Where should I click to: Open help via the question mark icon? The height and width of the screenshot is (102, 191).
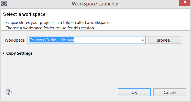pos(9,92)
